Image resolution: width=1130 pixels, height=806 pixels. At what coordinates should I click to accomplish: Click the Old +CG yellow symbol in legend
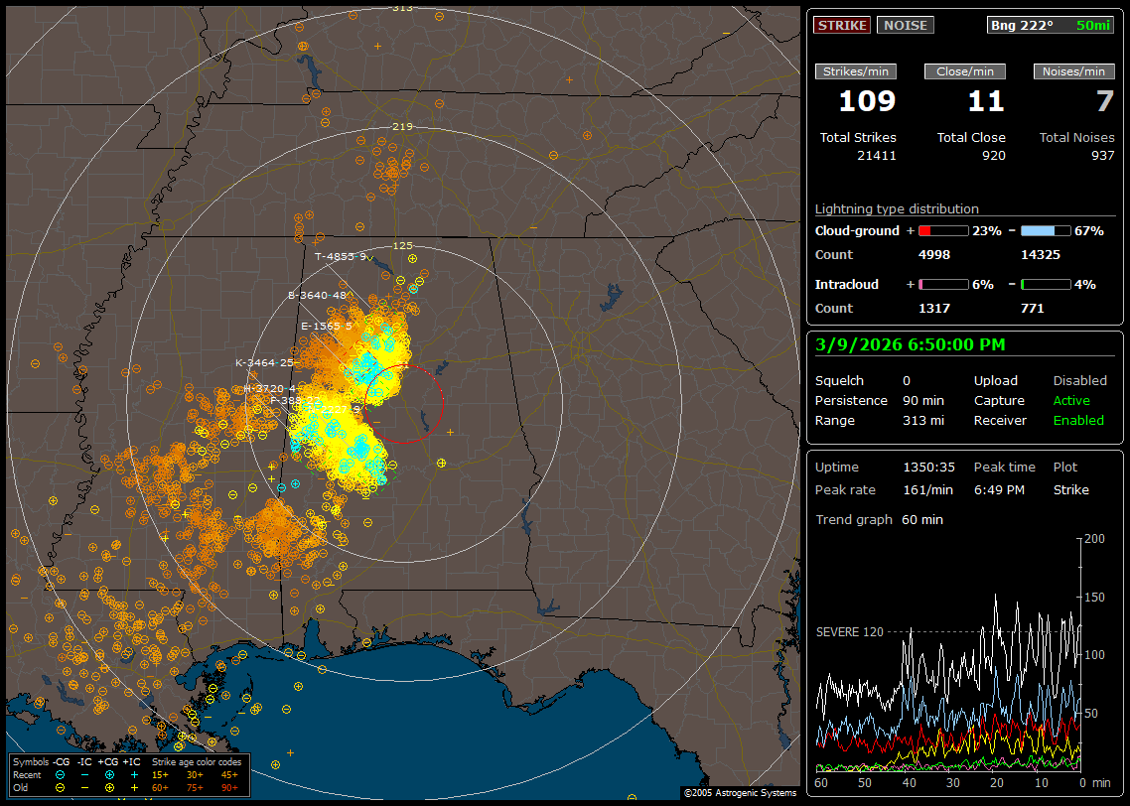pos(109,787)
